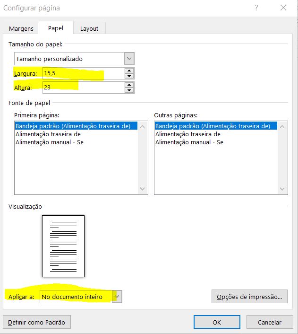This screenshot has height=334, width=298.
Task: Select Alimentação manual - Se in Primeira página list
Action: point(76,142)
